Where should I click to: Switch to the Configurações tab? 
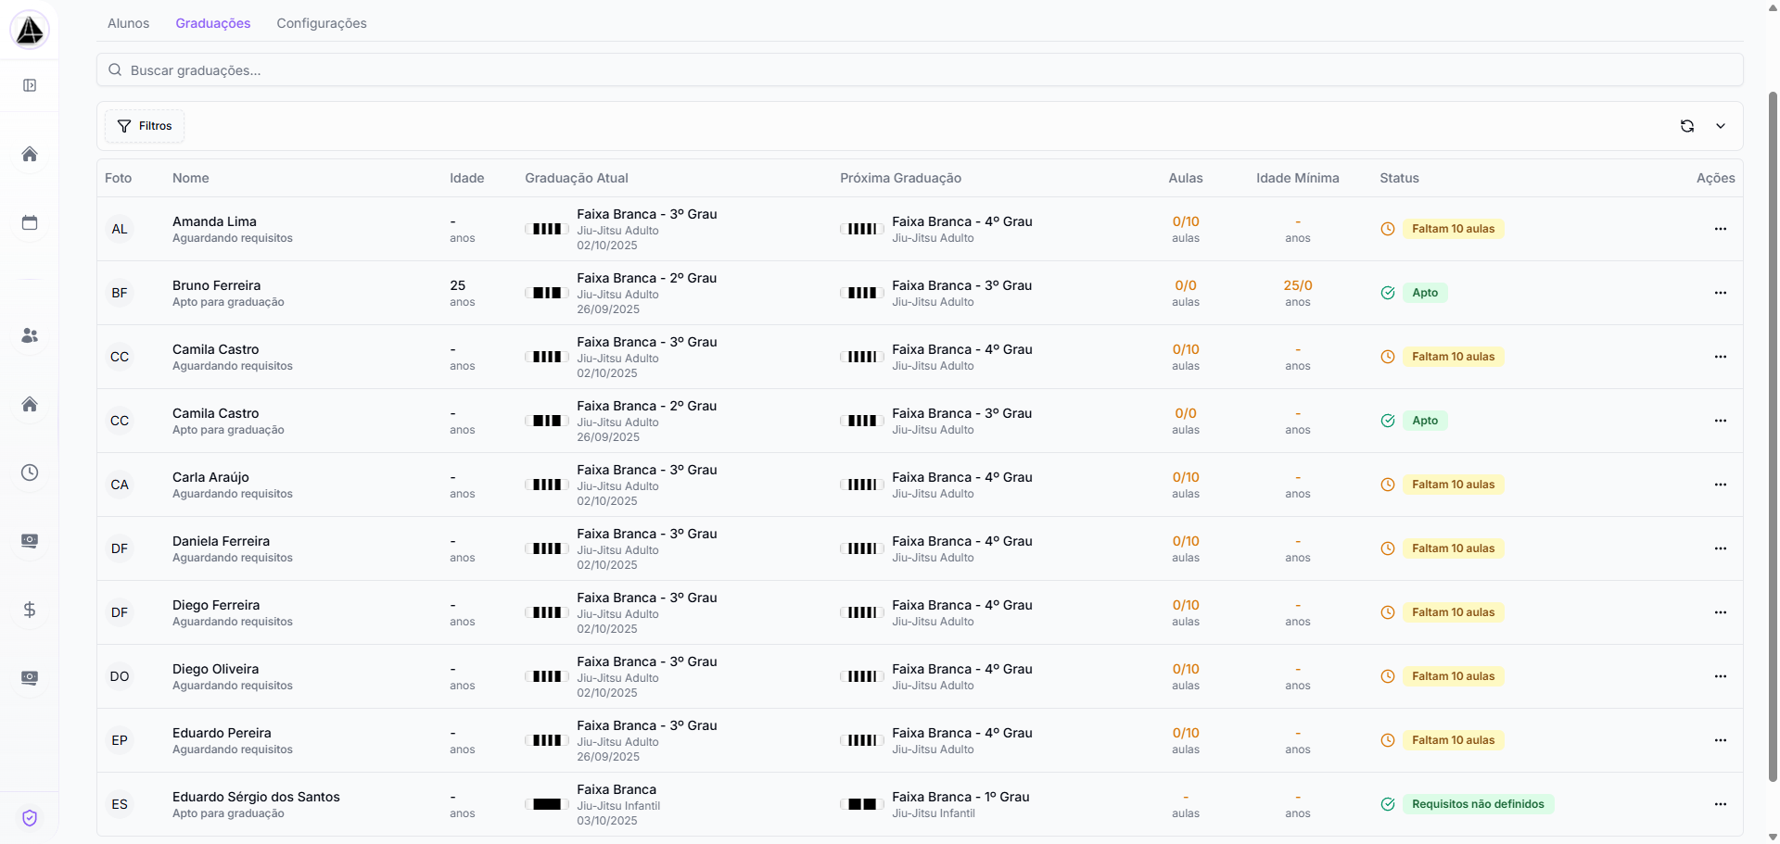(x=322, y=23)
